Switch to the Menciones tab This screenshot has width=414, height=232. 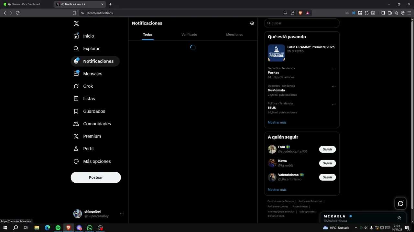[x=234, y=34]
